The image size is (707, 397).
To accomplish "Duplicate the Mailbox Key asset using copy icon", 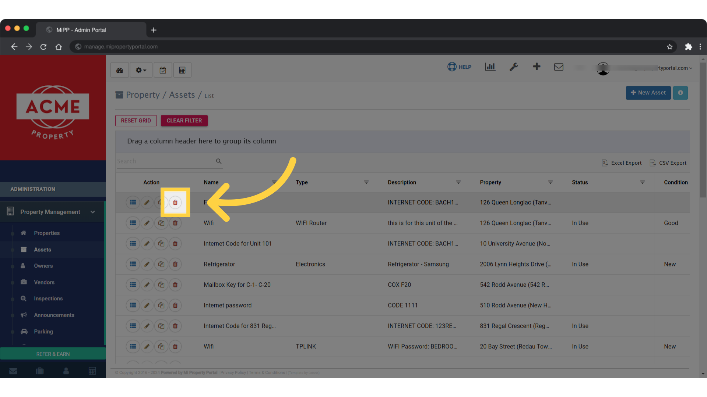I will (x=161, y=285).
